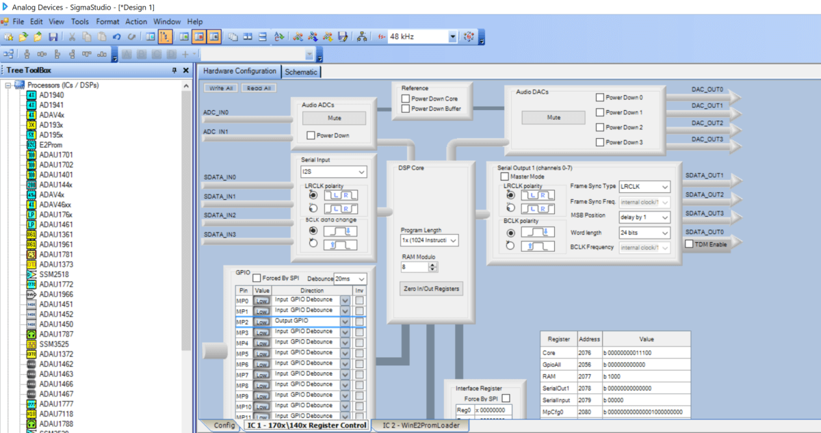The width and height of the screenshot is (821, 433).
Task: Check the GPIO Forced By SPI box
Action: click(257, 278)
